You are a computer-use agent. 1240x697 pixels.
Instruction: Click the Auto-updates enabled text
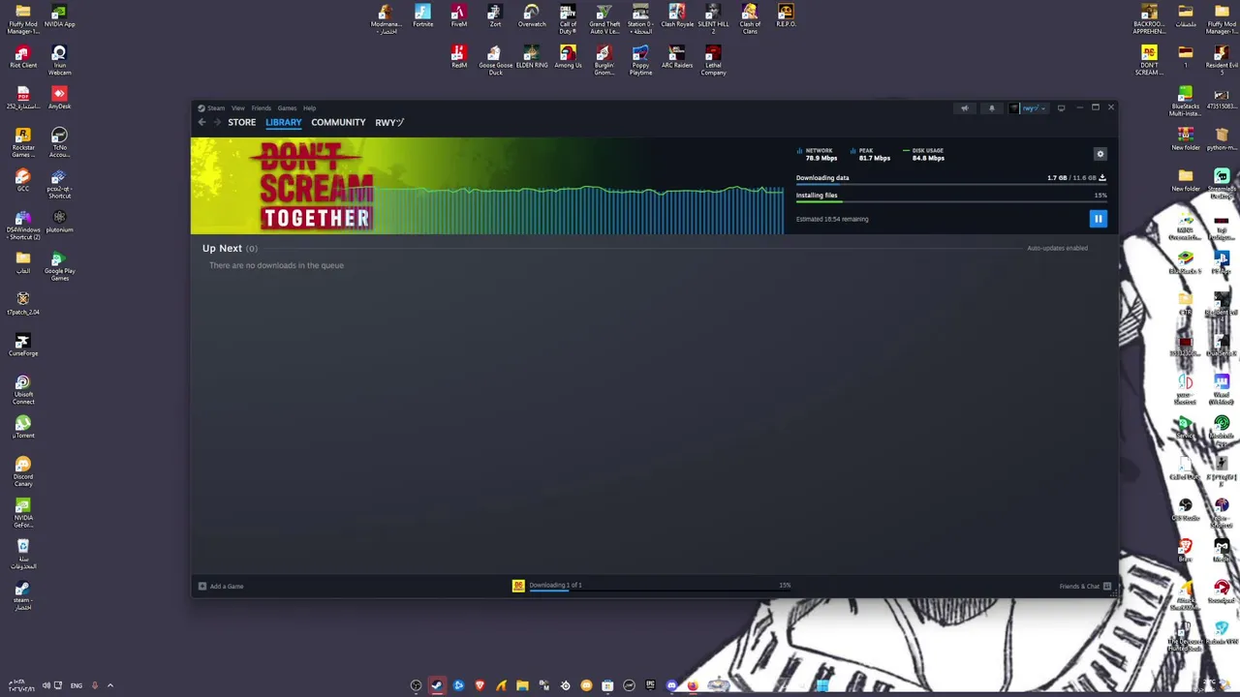click(1057, 248)
